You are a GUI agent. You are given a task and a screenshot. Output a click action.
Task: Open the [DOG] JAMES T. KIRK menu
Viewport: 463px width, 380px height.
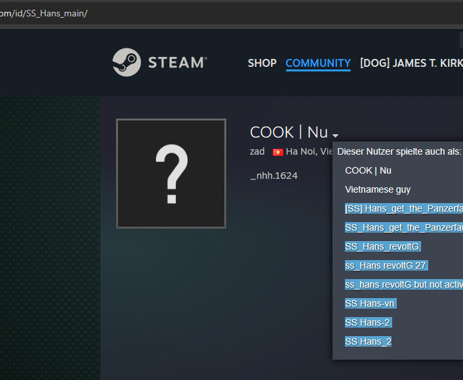coord(411,63)
